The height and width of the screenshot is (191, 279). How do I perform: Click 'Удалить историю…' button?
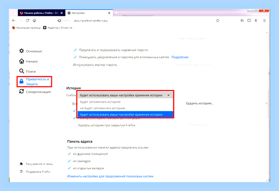[x=200, y=103]
